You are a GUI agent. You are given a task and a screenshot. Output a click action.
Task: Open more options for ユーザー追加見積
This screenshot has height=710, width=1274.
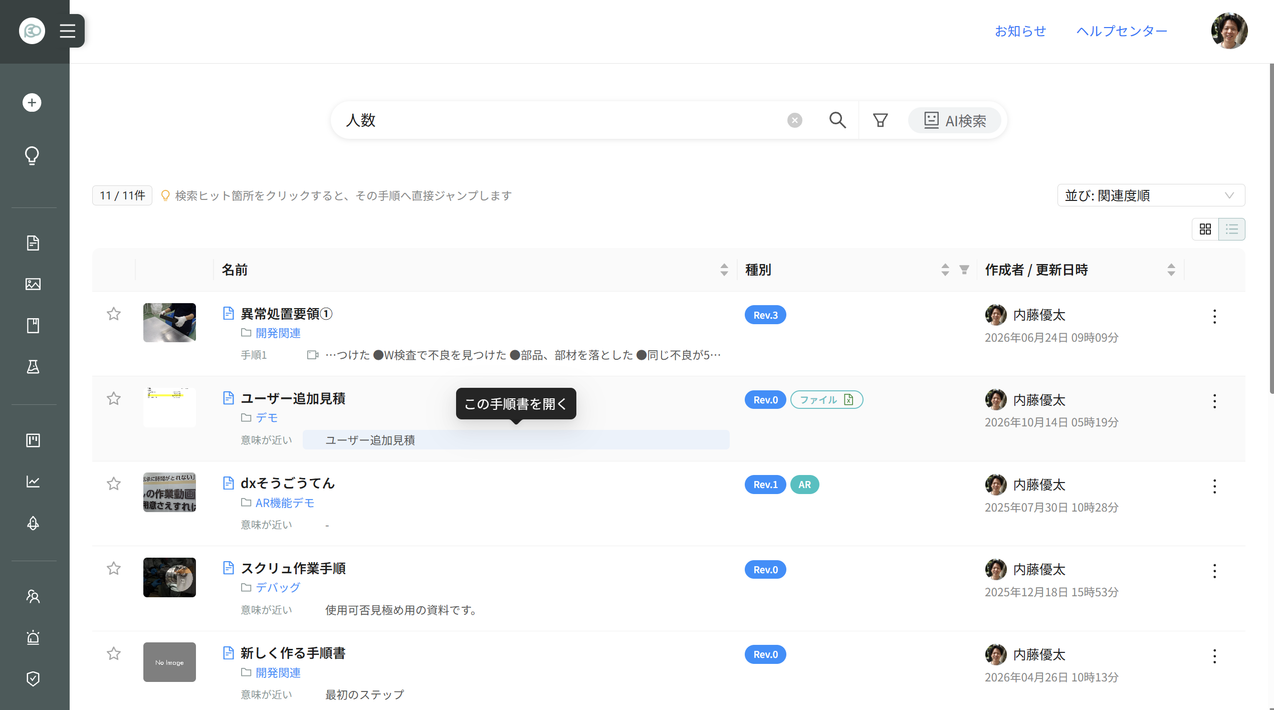tap(1214, 401)
